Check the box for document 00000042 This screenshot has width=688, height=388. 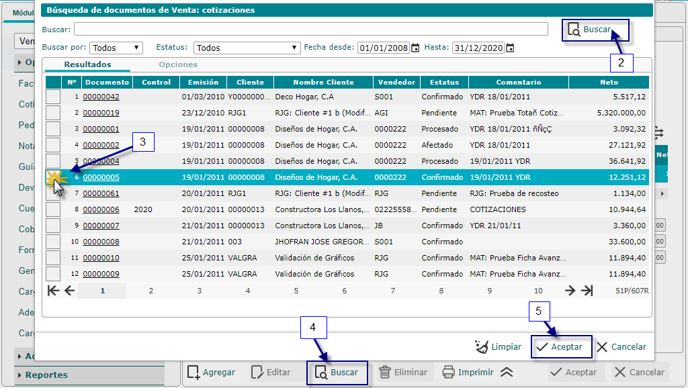[x=53, y=97]
